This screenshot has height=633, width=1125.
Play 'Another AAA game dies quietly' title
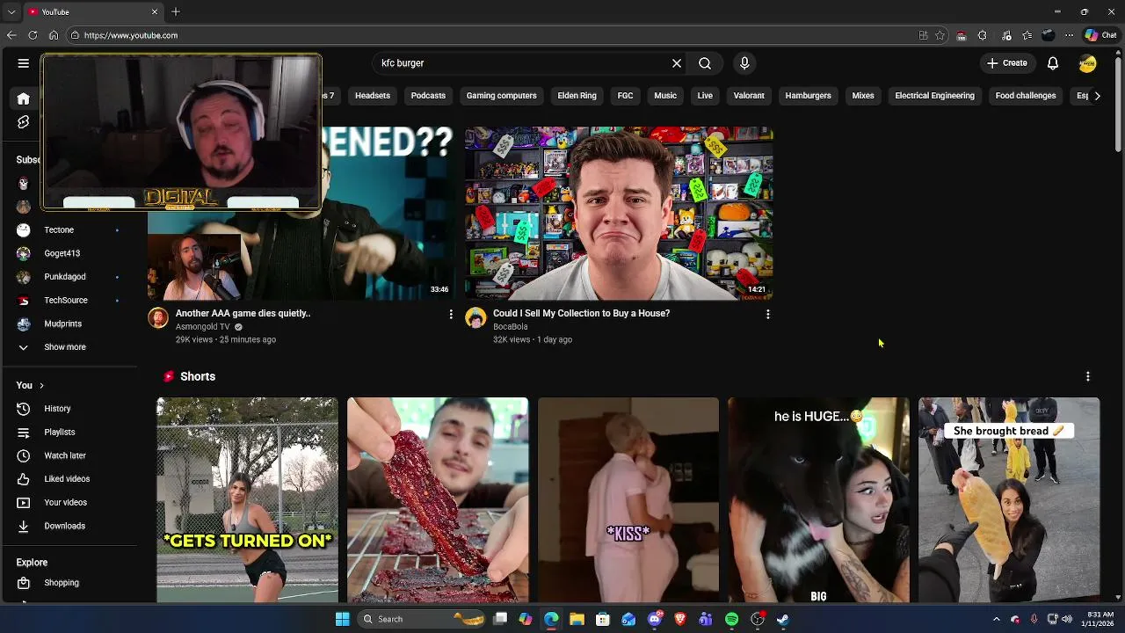(243, 313)
